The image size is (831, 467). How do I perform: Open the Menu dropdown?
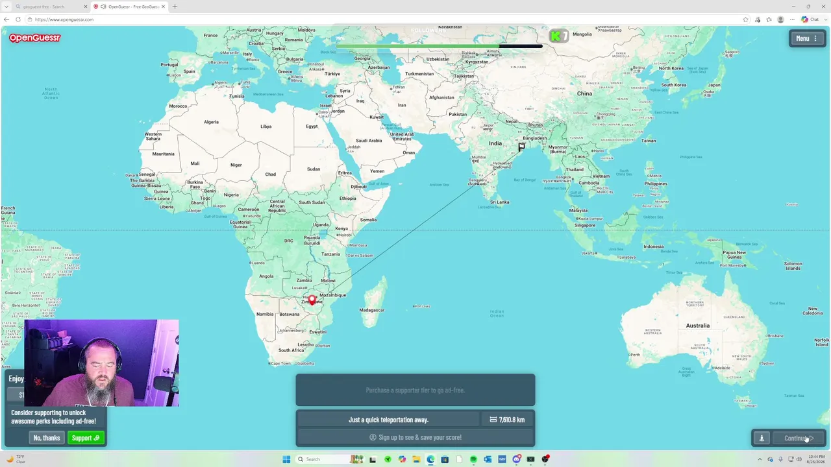click(807, 38)
